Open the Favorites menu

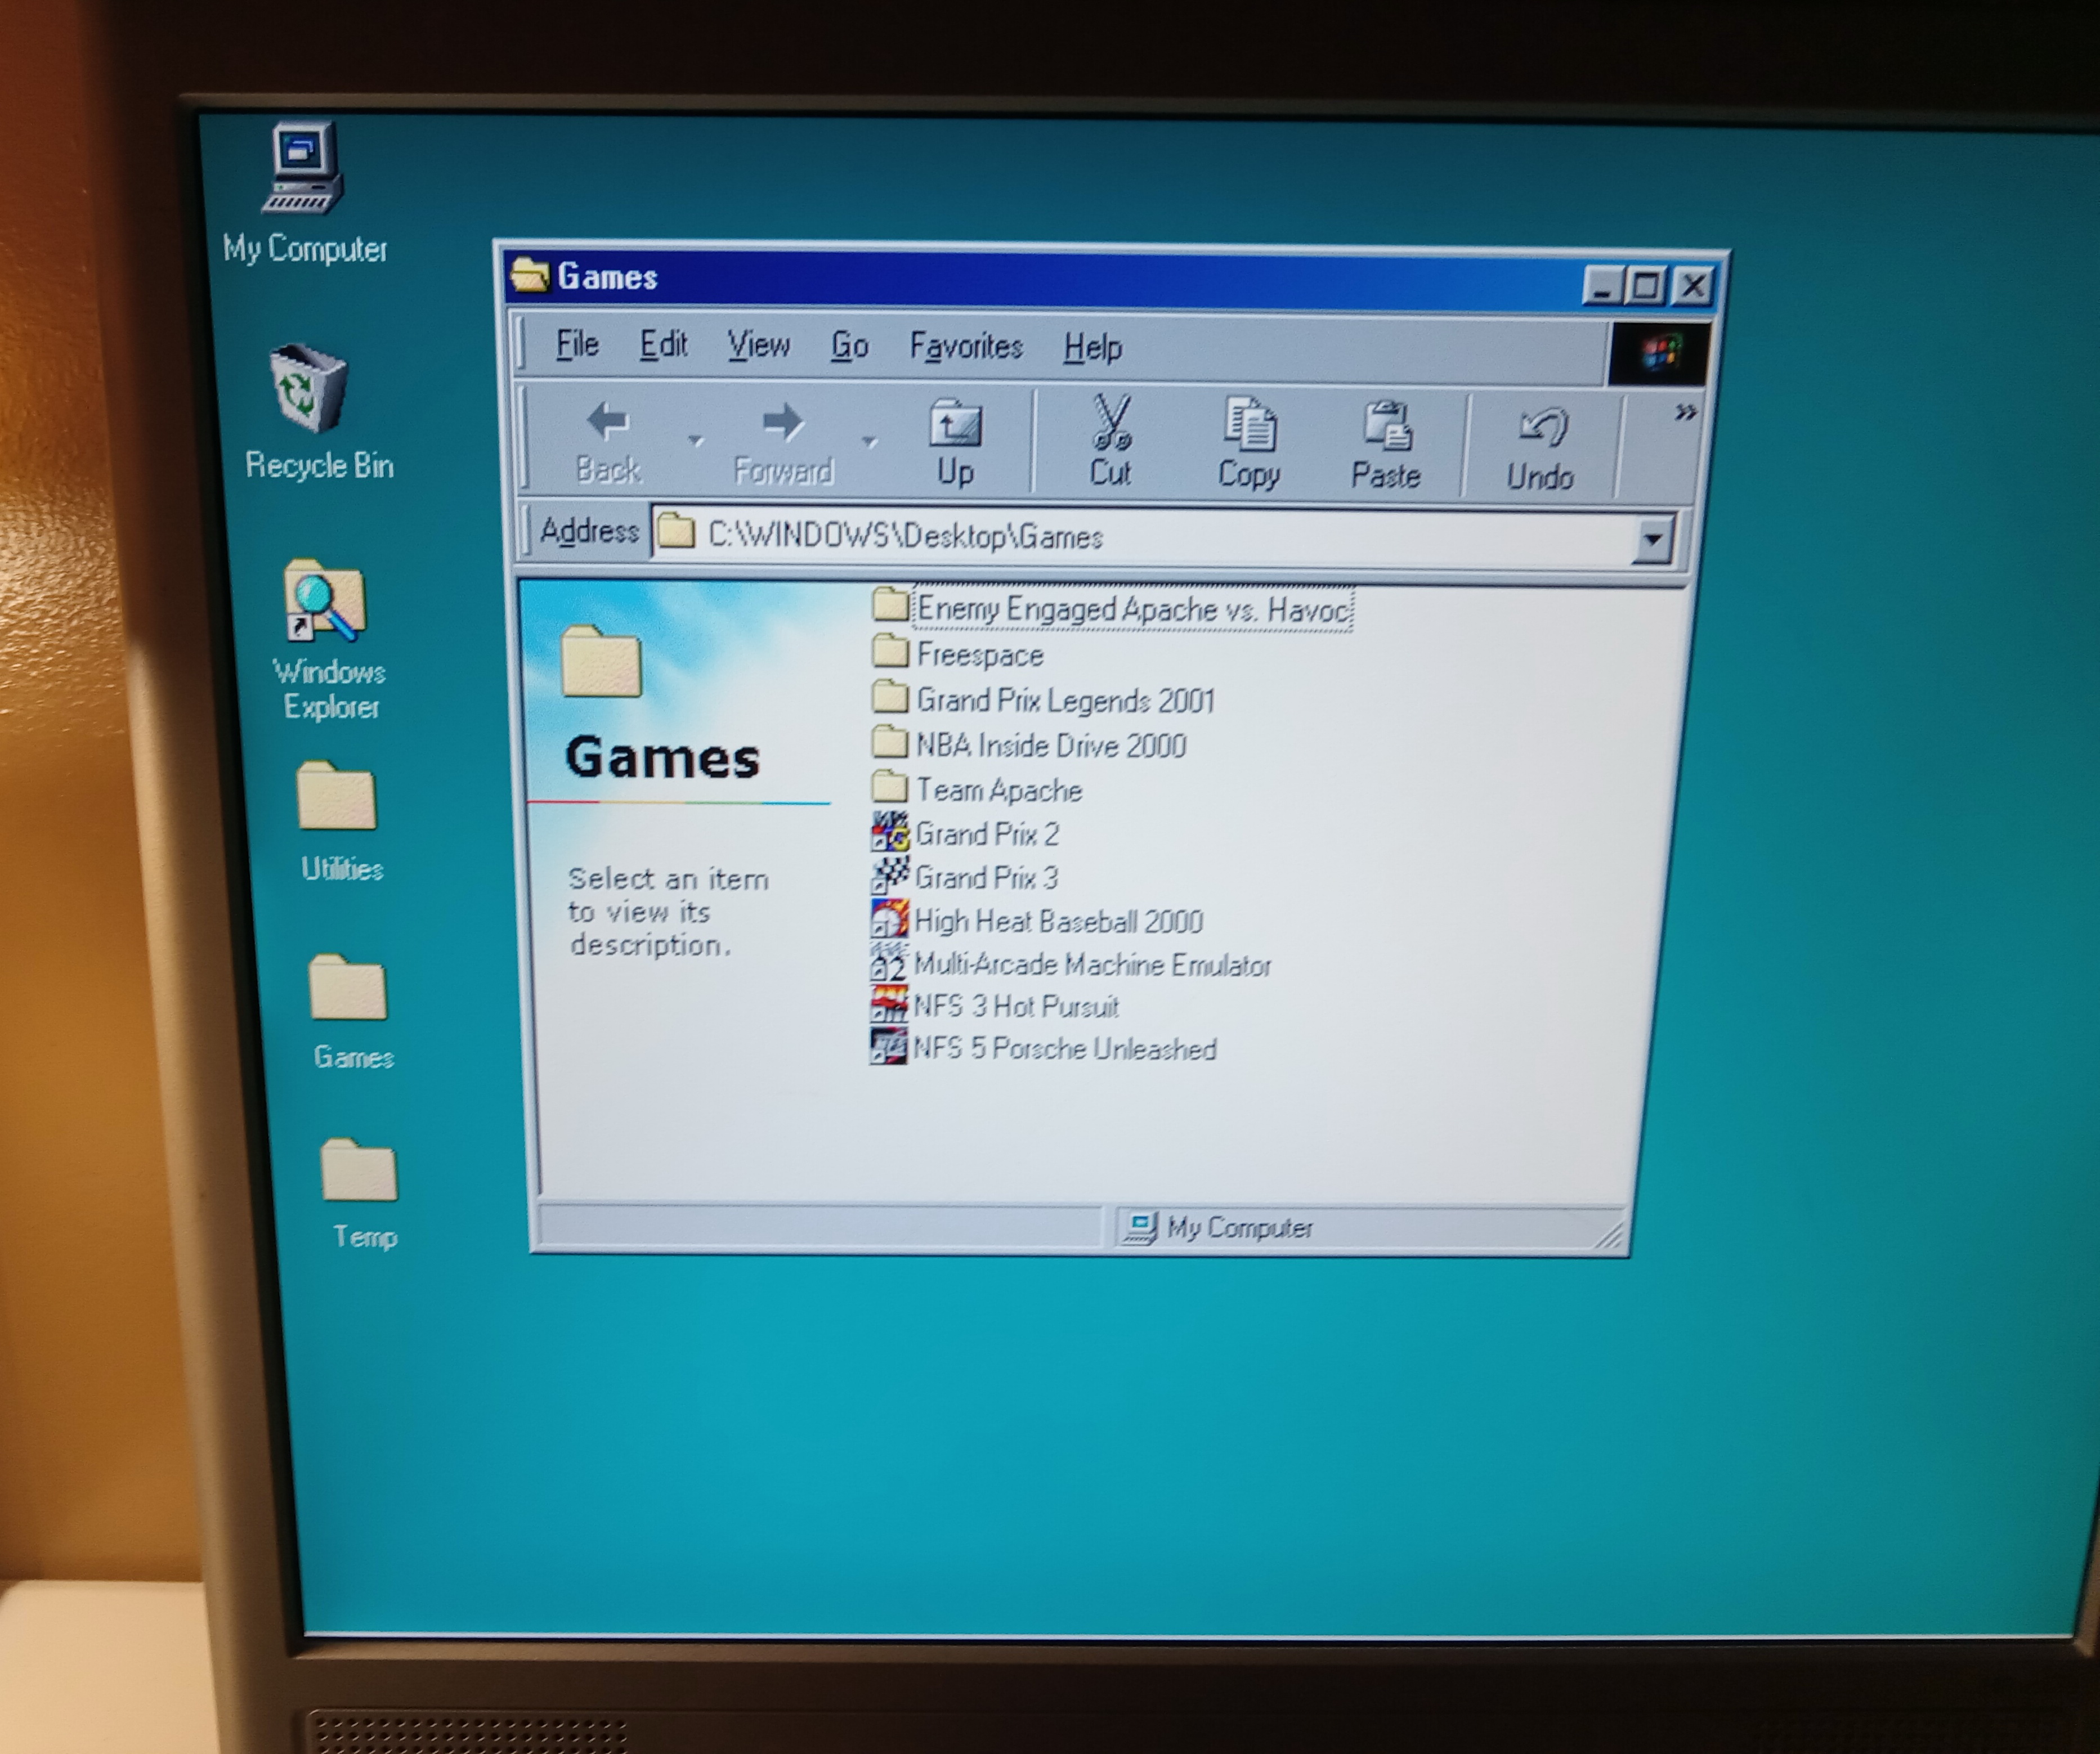click(965, 346)
